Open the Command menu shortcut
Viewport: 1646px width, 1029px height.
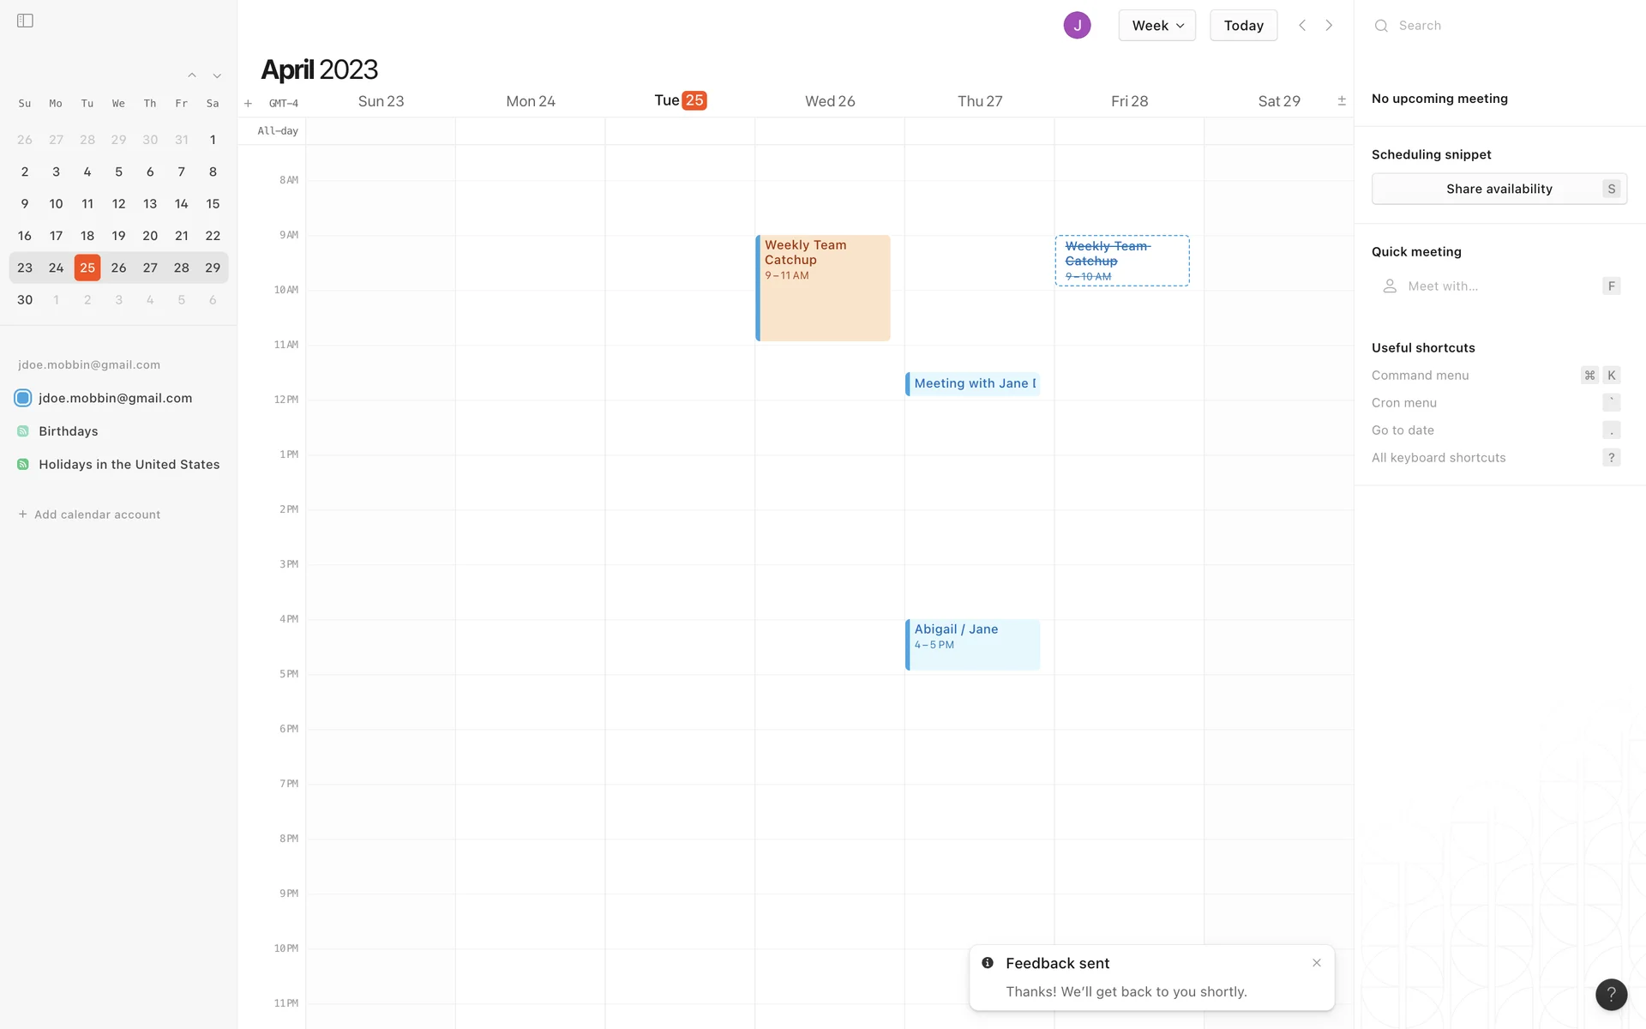pyautogui.click(x=1420, y=376)
